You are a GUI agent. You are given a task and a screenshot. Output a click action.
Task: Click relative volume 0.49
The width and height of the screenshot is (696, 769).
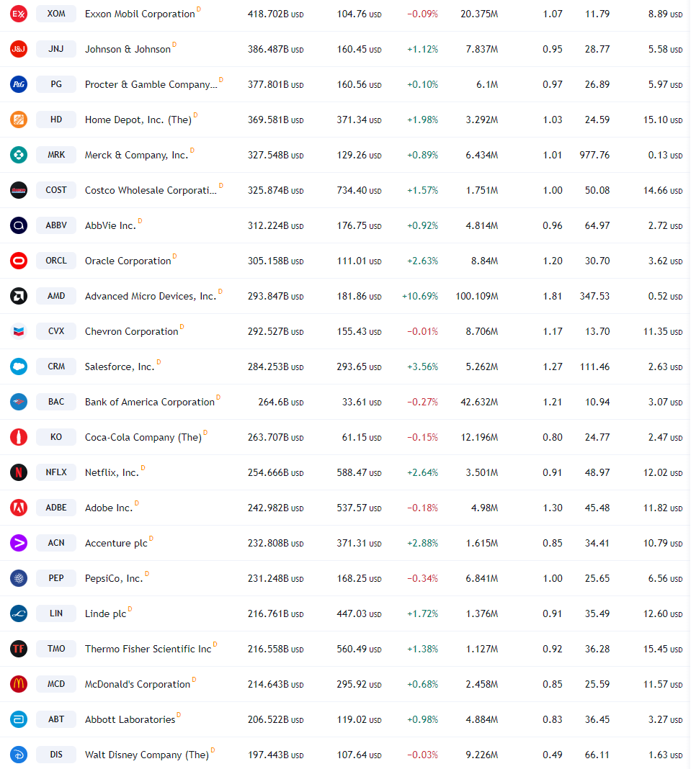553,755
